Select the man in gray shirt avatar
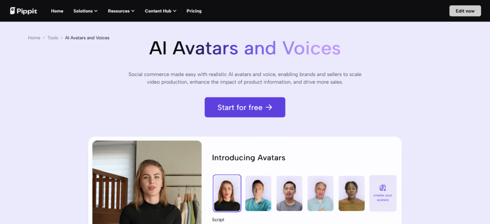This screenshot has width=490, height=224. pyautogui.click(x=290, y=193)
